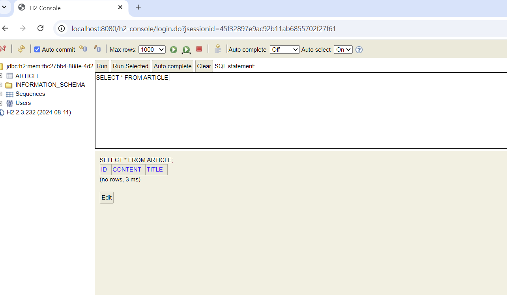
Task: Open the Auto complete Off dropdown
Action: [x=285, y=49]
